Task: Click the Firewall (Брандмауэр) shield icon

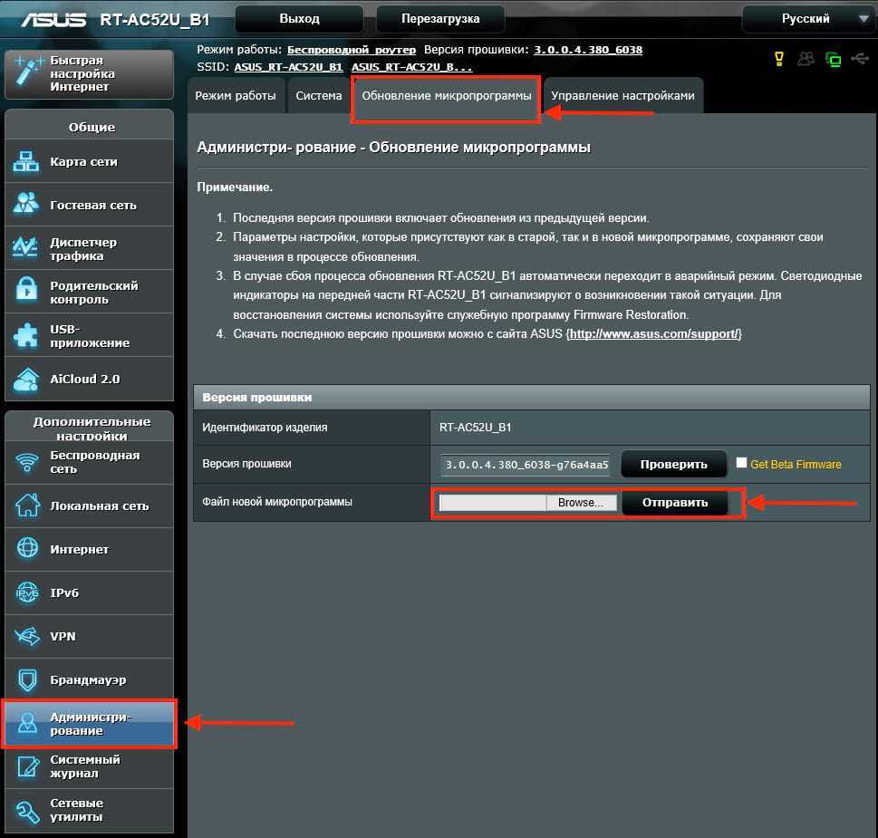Action: (27, 679)
